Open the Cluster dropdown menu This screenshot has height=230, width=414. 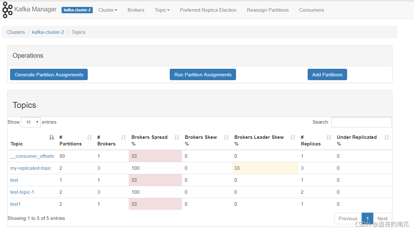pos(108,10)
